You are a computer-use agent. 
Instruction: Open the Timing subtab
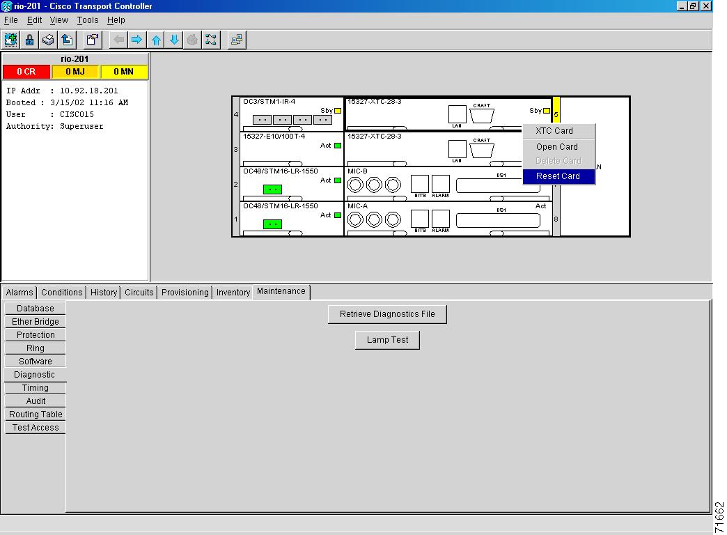(36, 388)
